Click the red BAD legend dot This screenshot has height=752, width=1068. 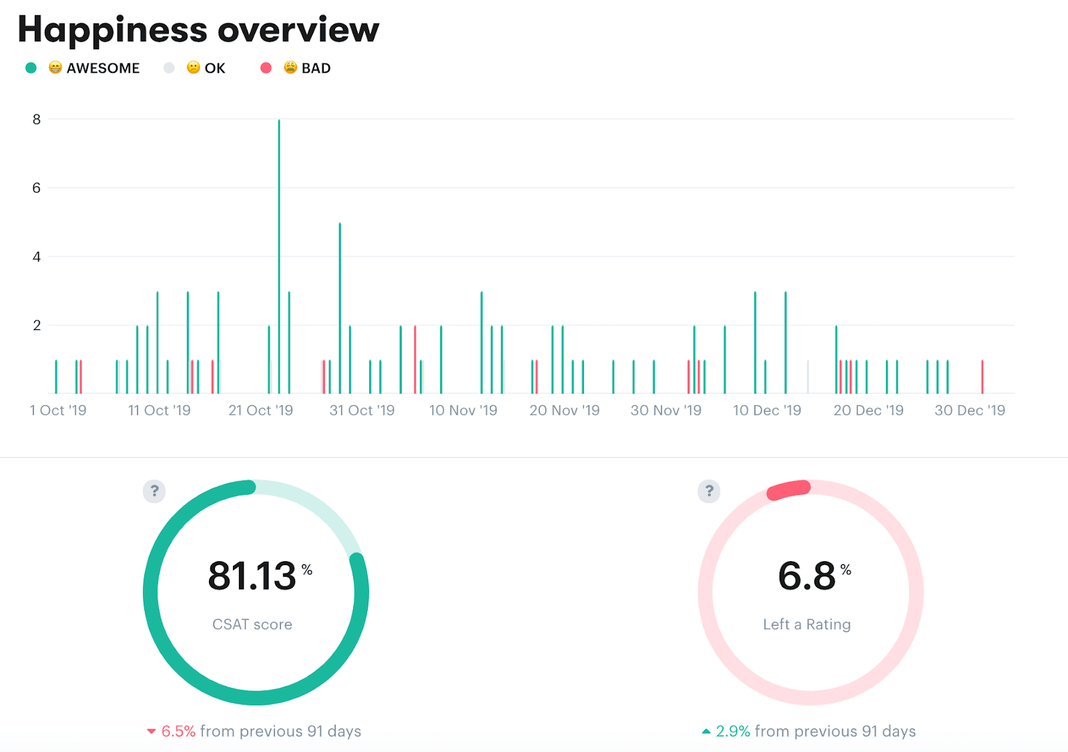click(x=266, y=67)
